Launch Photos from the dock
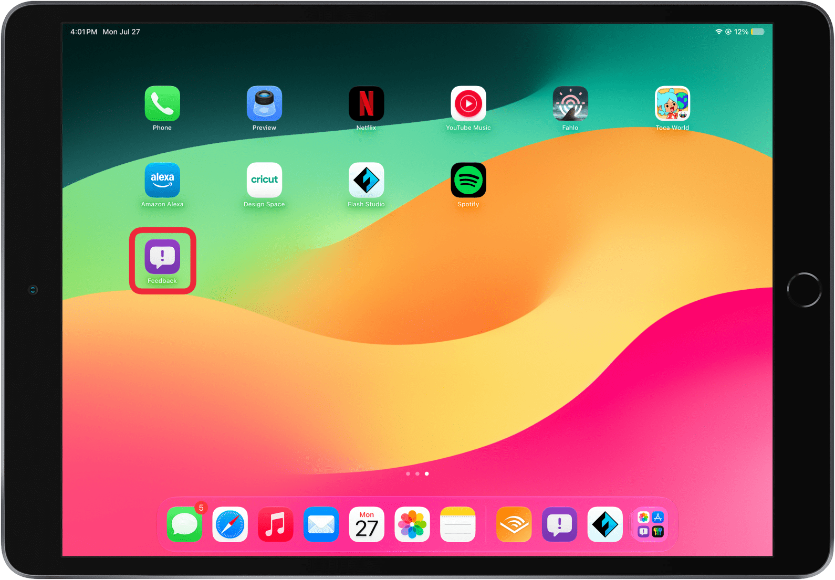835x580 pixels. tap(412, 524)
